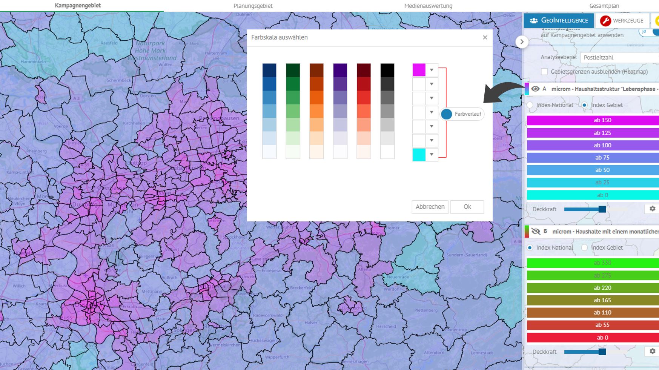Close the Farbskala auswählen dialog

point(485,37)
